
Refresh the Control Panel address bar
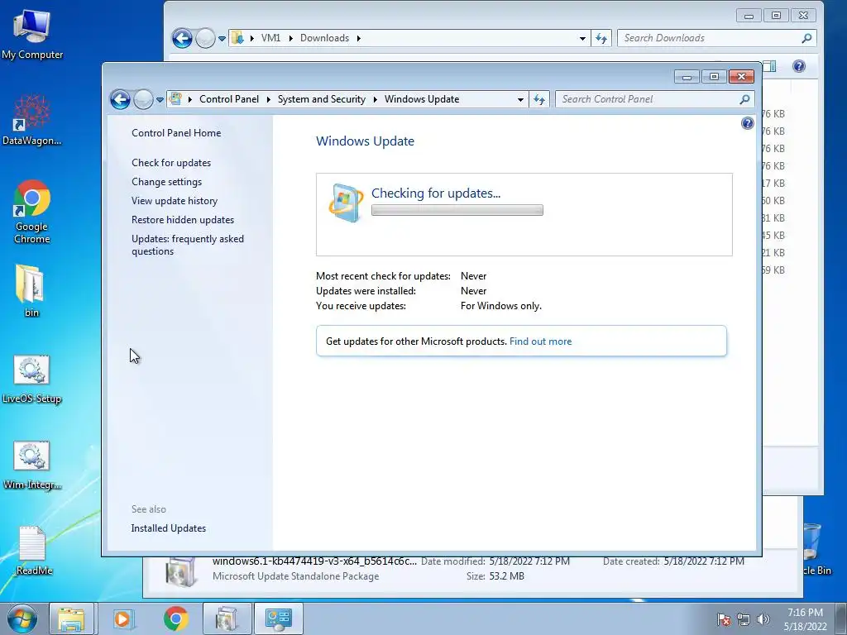tap(539, 99)
